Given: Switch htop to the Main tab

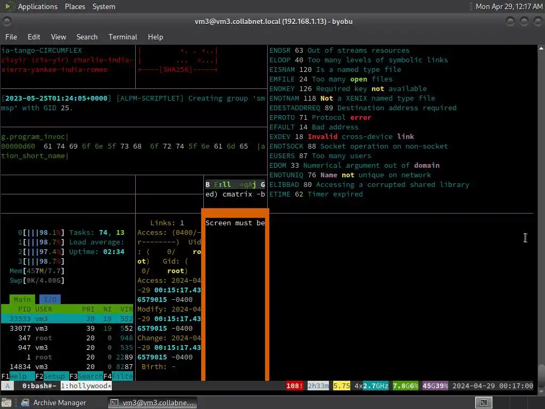Looking at the screenshot, I should pos(22,299).
